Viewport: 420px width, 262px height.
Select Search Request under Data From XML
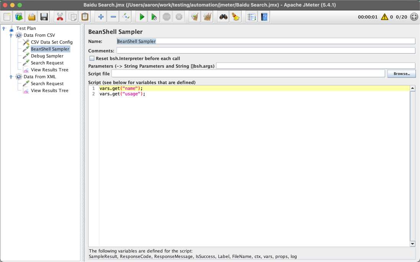pyautogui.click(x=47, y=84)
